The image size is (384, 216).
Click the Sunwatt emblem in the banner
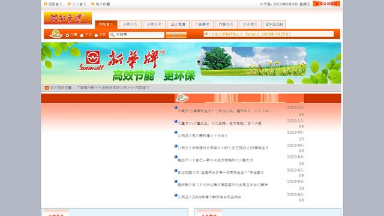93,58
